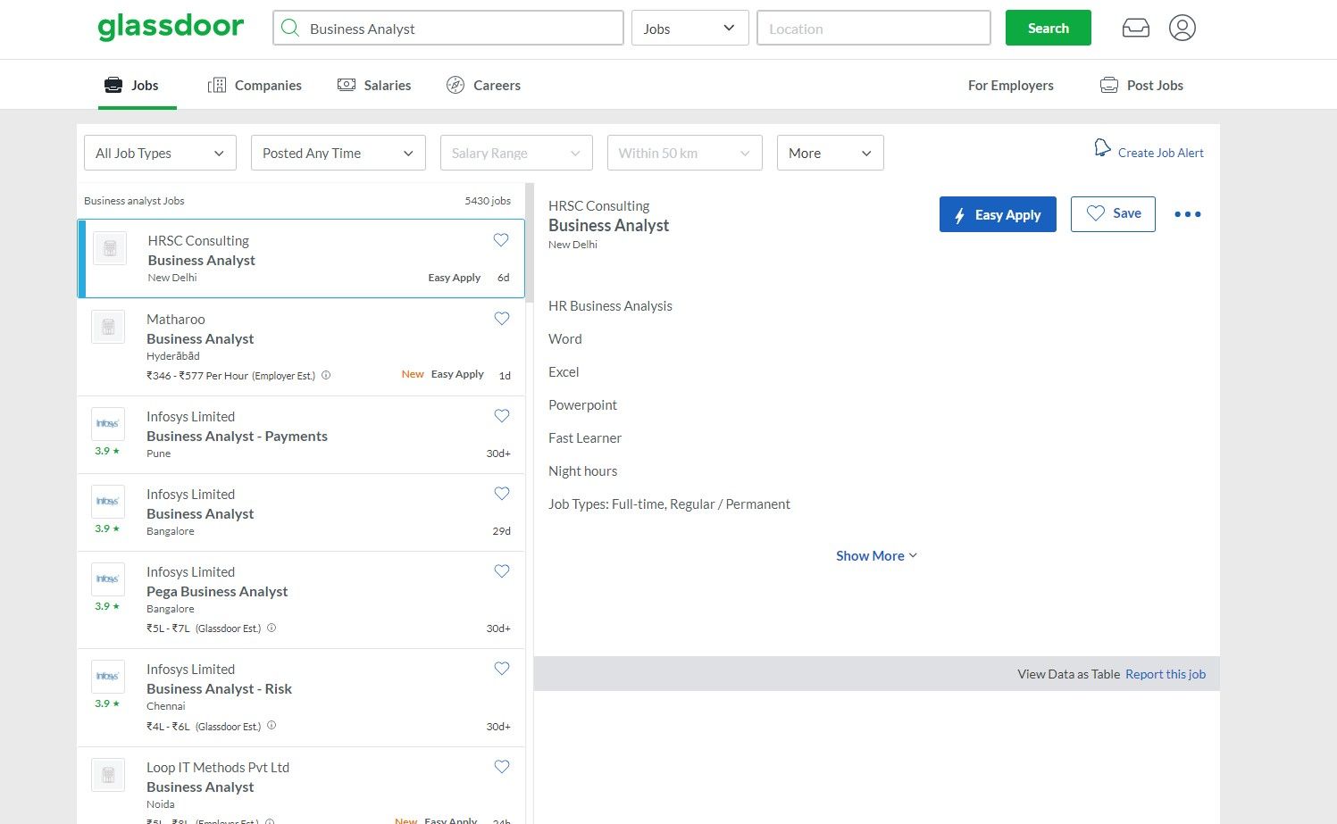Image resolution: width=1337 pixels, height=824 pixels.
Task: Click HRSC Consulting name in job details
Action: click(x=598, y=205)
